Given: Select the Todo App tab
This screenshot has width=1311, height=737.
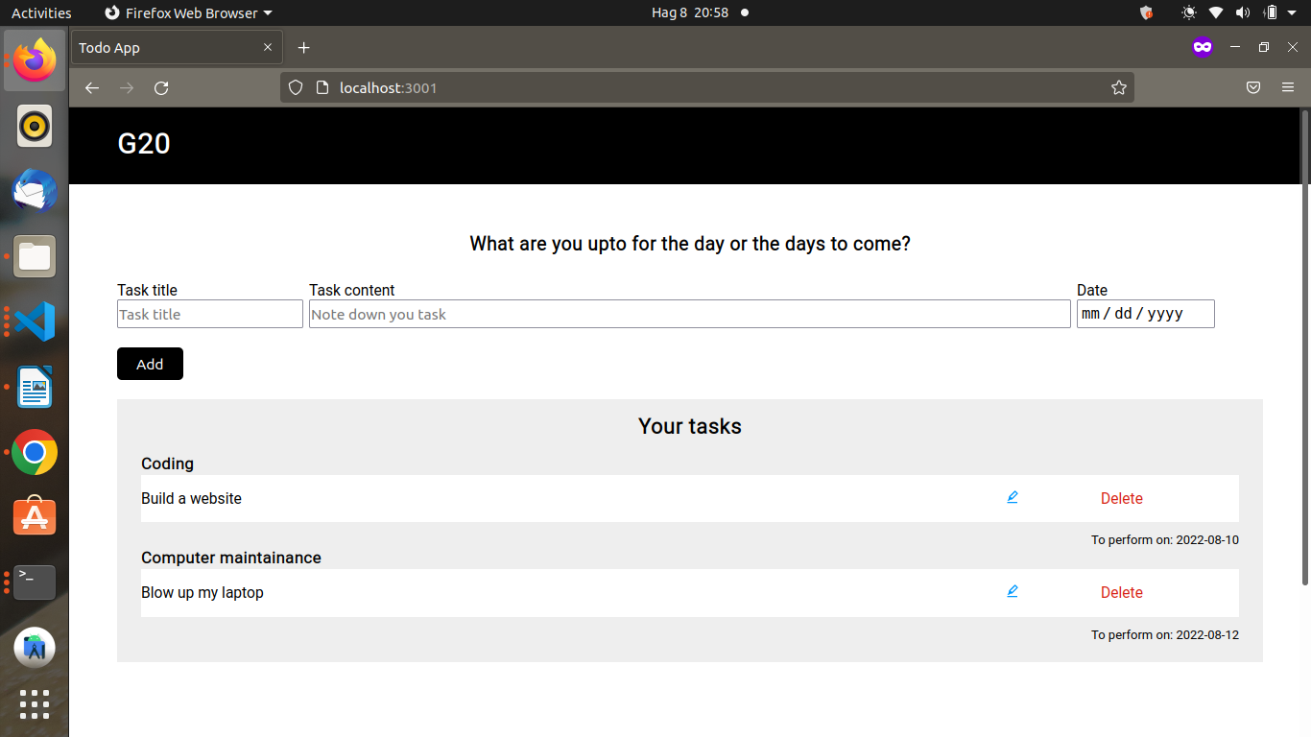Looking at the screenshot, I should [177, 48].
